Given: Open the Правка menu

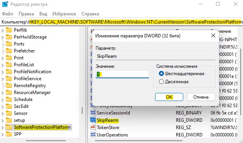Looking at the screenshot, I should (26, 14).
